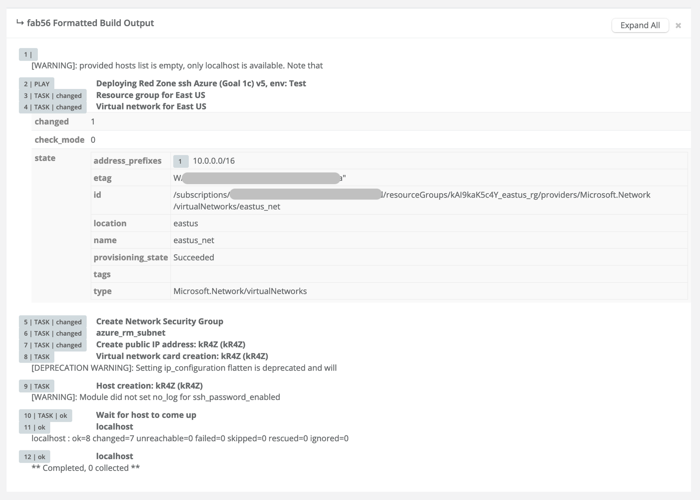Expand the 2 | PLAY row badge
This screenshot has height=500, width=700.
[36, 84]
